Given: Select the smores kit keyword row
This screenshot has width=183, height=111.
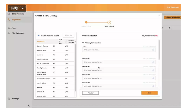Looking at the screenshot, I should (x=55, y=92).
